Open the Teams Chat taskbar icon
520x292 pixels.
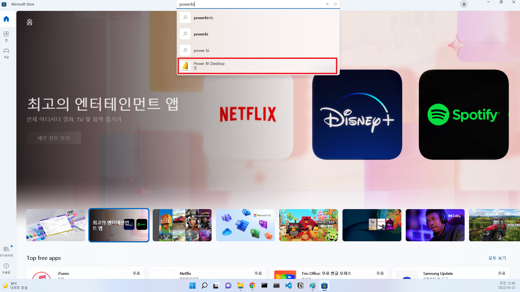tap(228, 285)
